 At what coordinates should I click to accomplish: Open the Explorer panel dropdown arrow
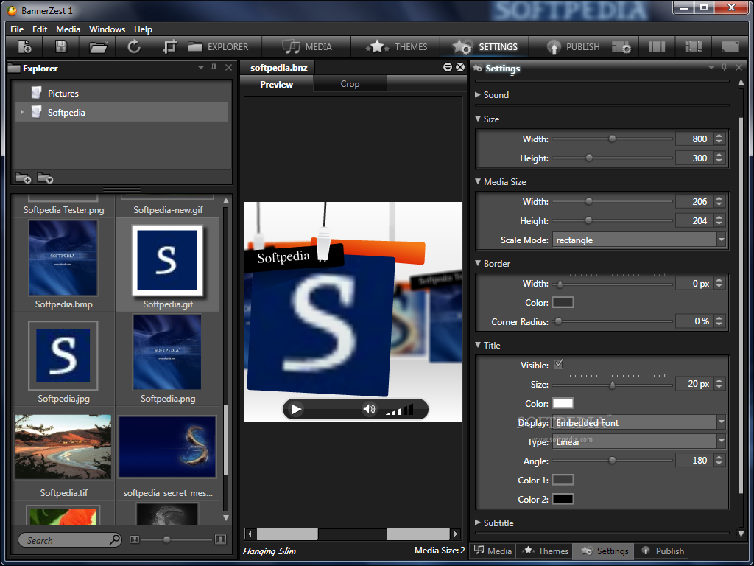pyautogui.click(x=201, y=67)
